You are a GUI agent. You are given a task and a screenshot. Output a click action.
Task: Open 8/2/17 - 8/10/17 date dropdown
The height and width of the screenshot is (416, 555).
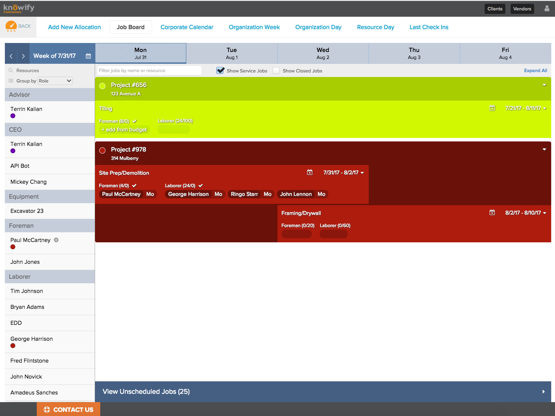(x=526, y=213)
